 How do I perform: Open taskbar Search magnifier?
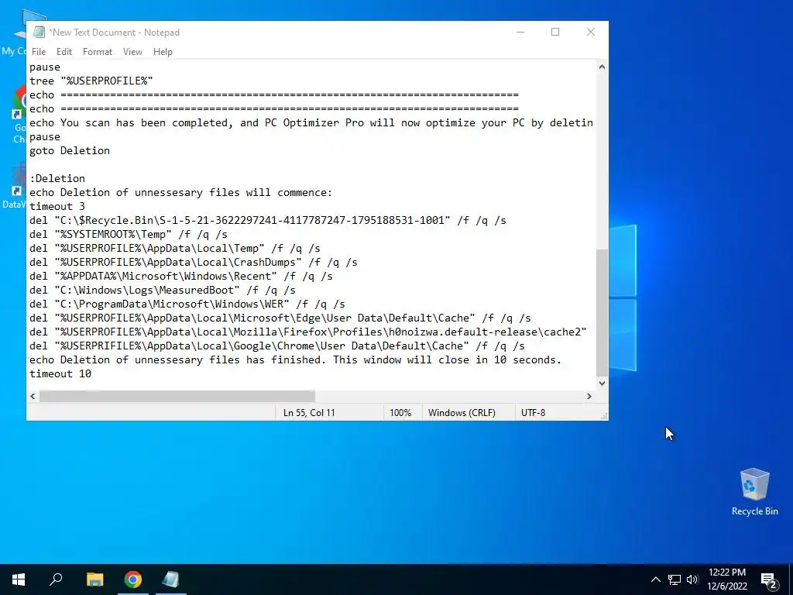[56, 580]
